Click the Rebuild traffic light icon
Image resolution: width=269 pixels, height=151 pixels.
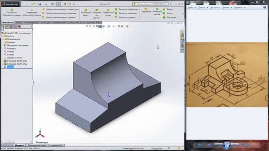click(x=65, y=4)
